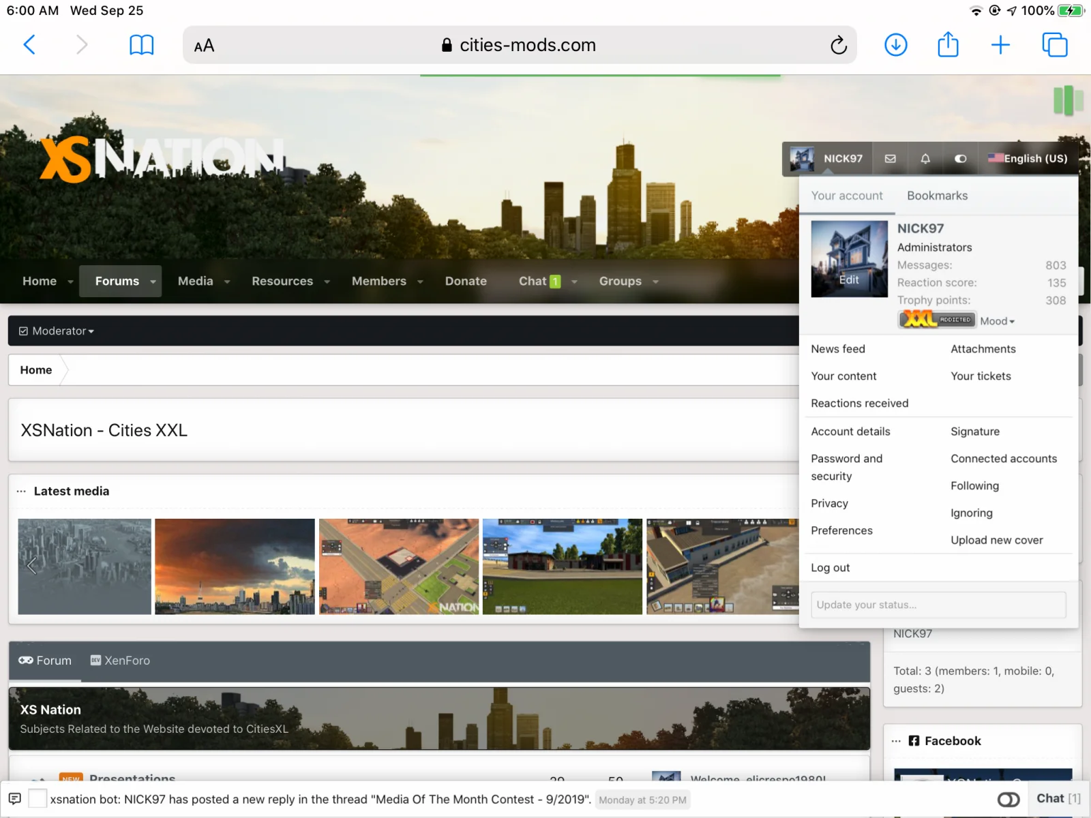Open News feed link
Image resolution: width=1091 pixels, height=818 pixels.
coord(838,349)
